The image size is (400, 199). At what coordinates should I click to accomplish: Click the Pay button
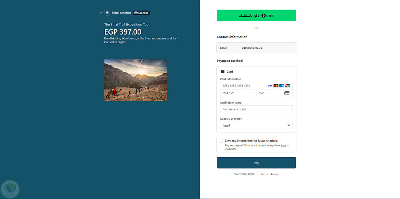(x=256, y=163)
